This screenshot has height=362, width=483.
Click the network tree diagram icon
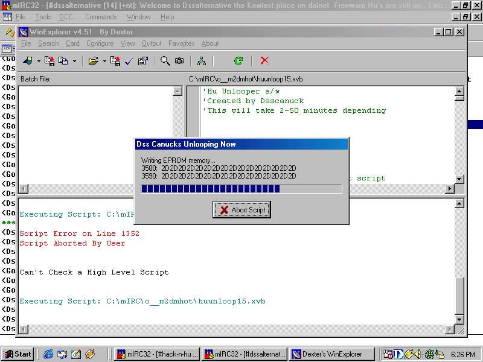click(x=201, y=61)
